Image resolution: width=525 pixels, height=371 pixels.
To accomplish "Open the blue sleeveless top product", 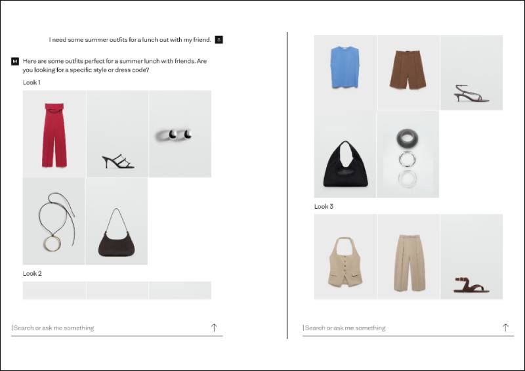I will 345,73.
